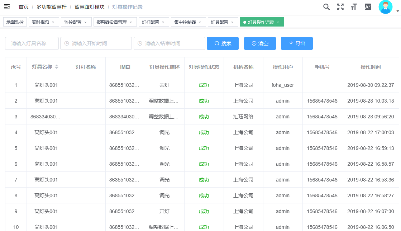This screenshot has height=231, width=401.
Task: Open the 请输入结束时间 picker
Action: click(169, 43)
